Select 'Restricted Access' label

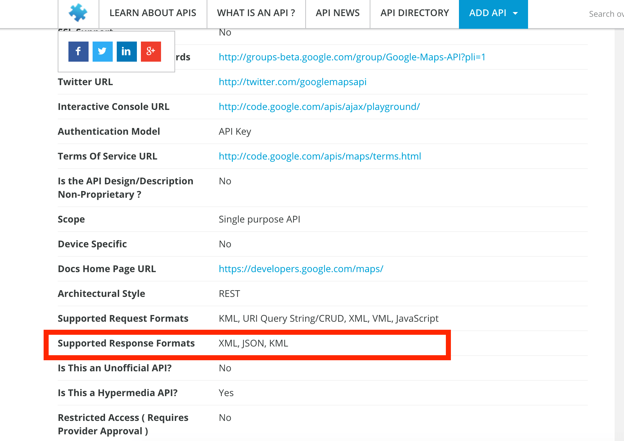coord(123,424)
